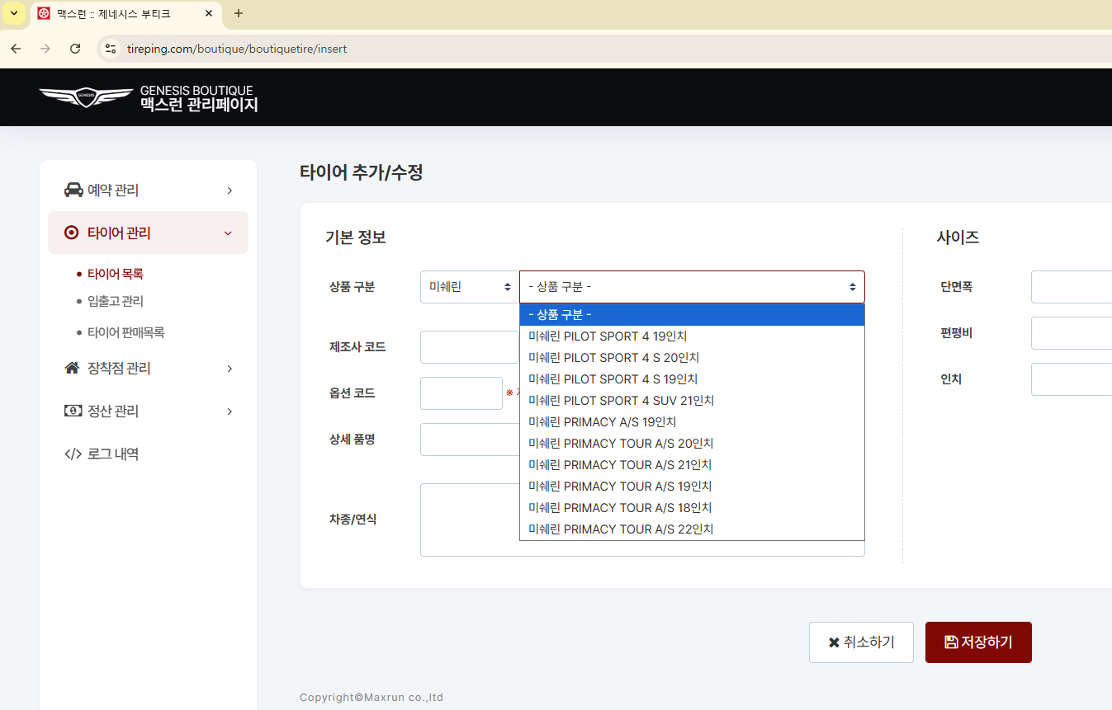Choose 미쉐린 PRIMACY TOUR A/S 18인치
The height and width of the screenshot is (710, 1112).
pos(692,508)
